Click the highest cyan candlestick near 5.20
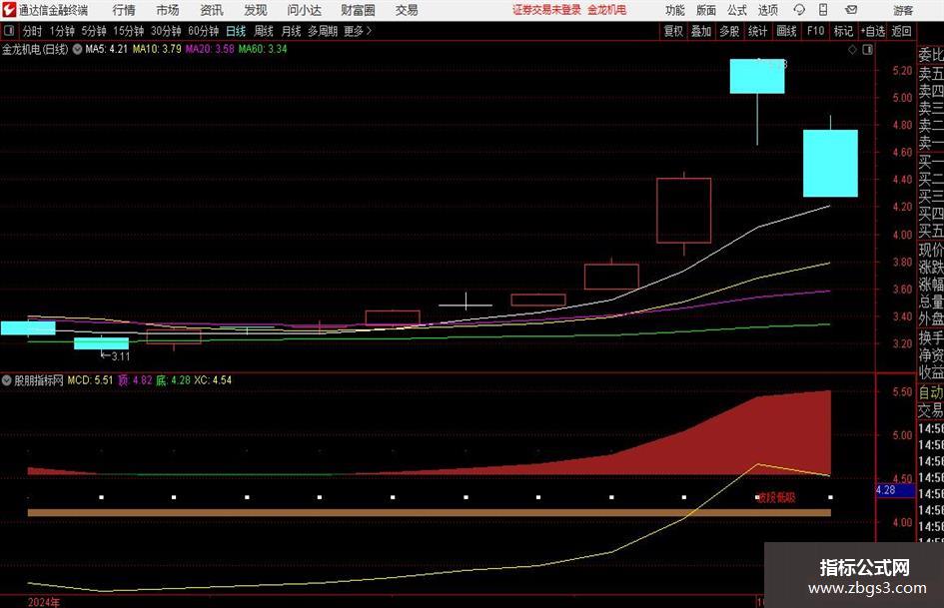Viewport: 944px width, 608px height. coord(757,76)
